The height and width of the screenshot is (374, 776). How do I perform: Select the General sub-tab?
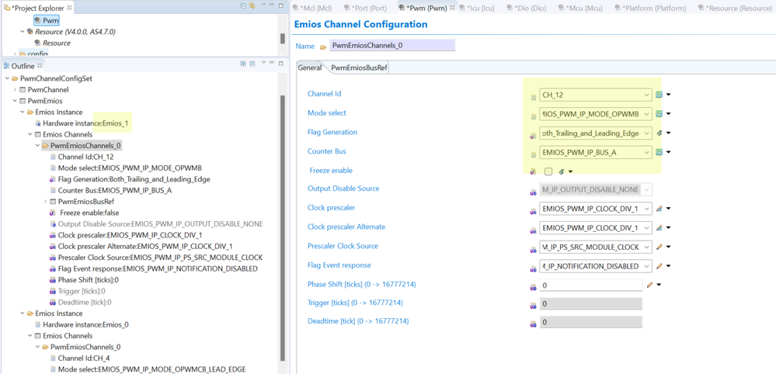[310, 68]
